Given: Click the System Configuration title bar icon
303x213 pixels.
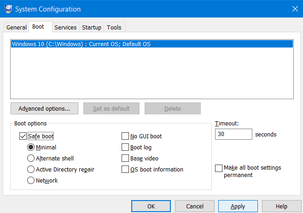Looking at the screenshot, I should [8, 9].
